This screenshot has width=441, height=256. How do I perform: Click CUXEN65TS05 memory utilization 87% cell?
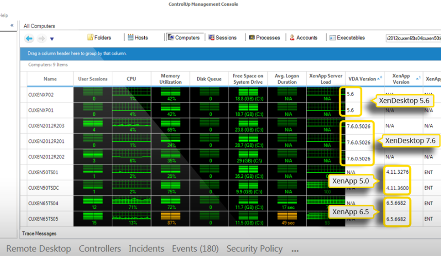point(171,219)
